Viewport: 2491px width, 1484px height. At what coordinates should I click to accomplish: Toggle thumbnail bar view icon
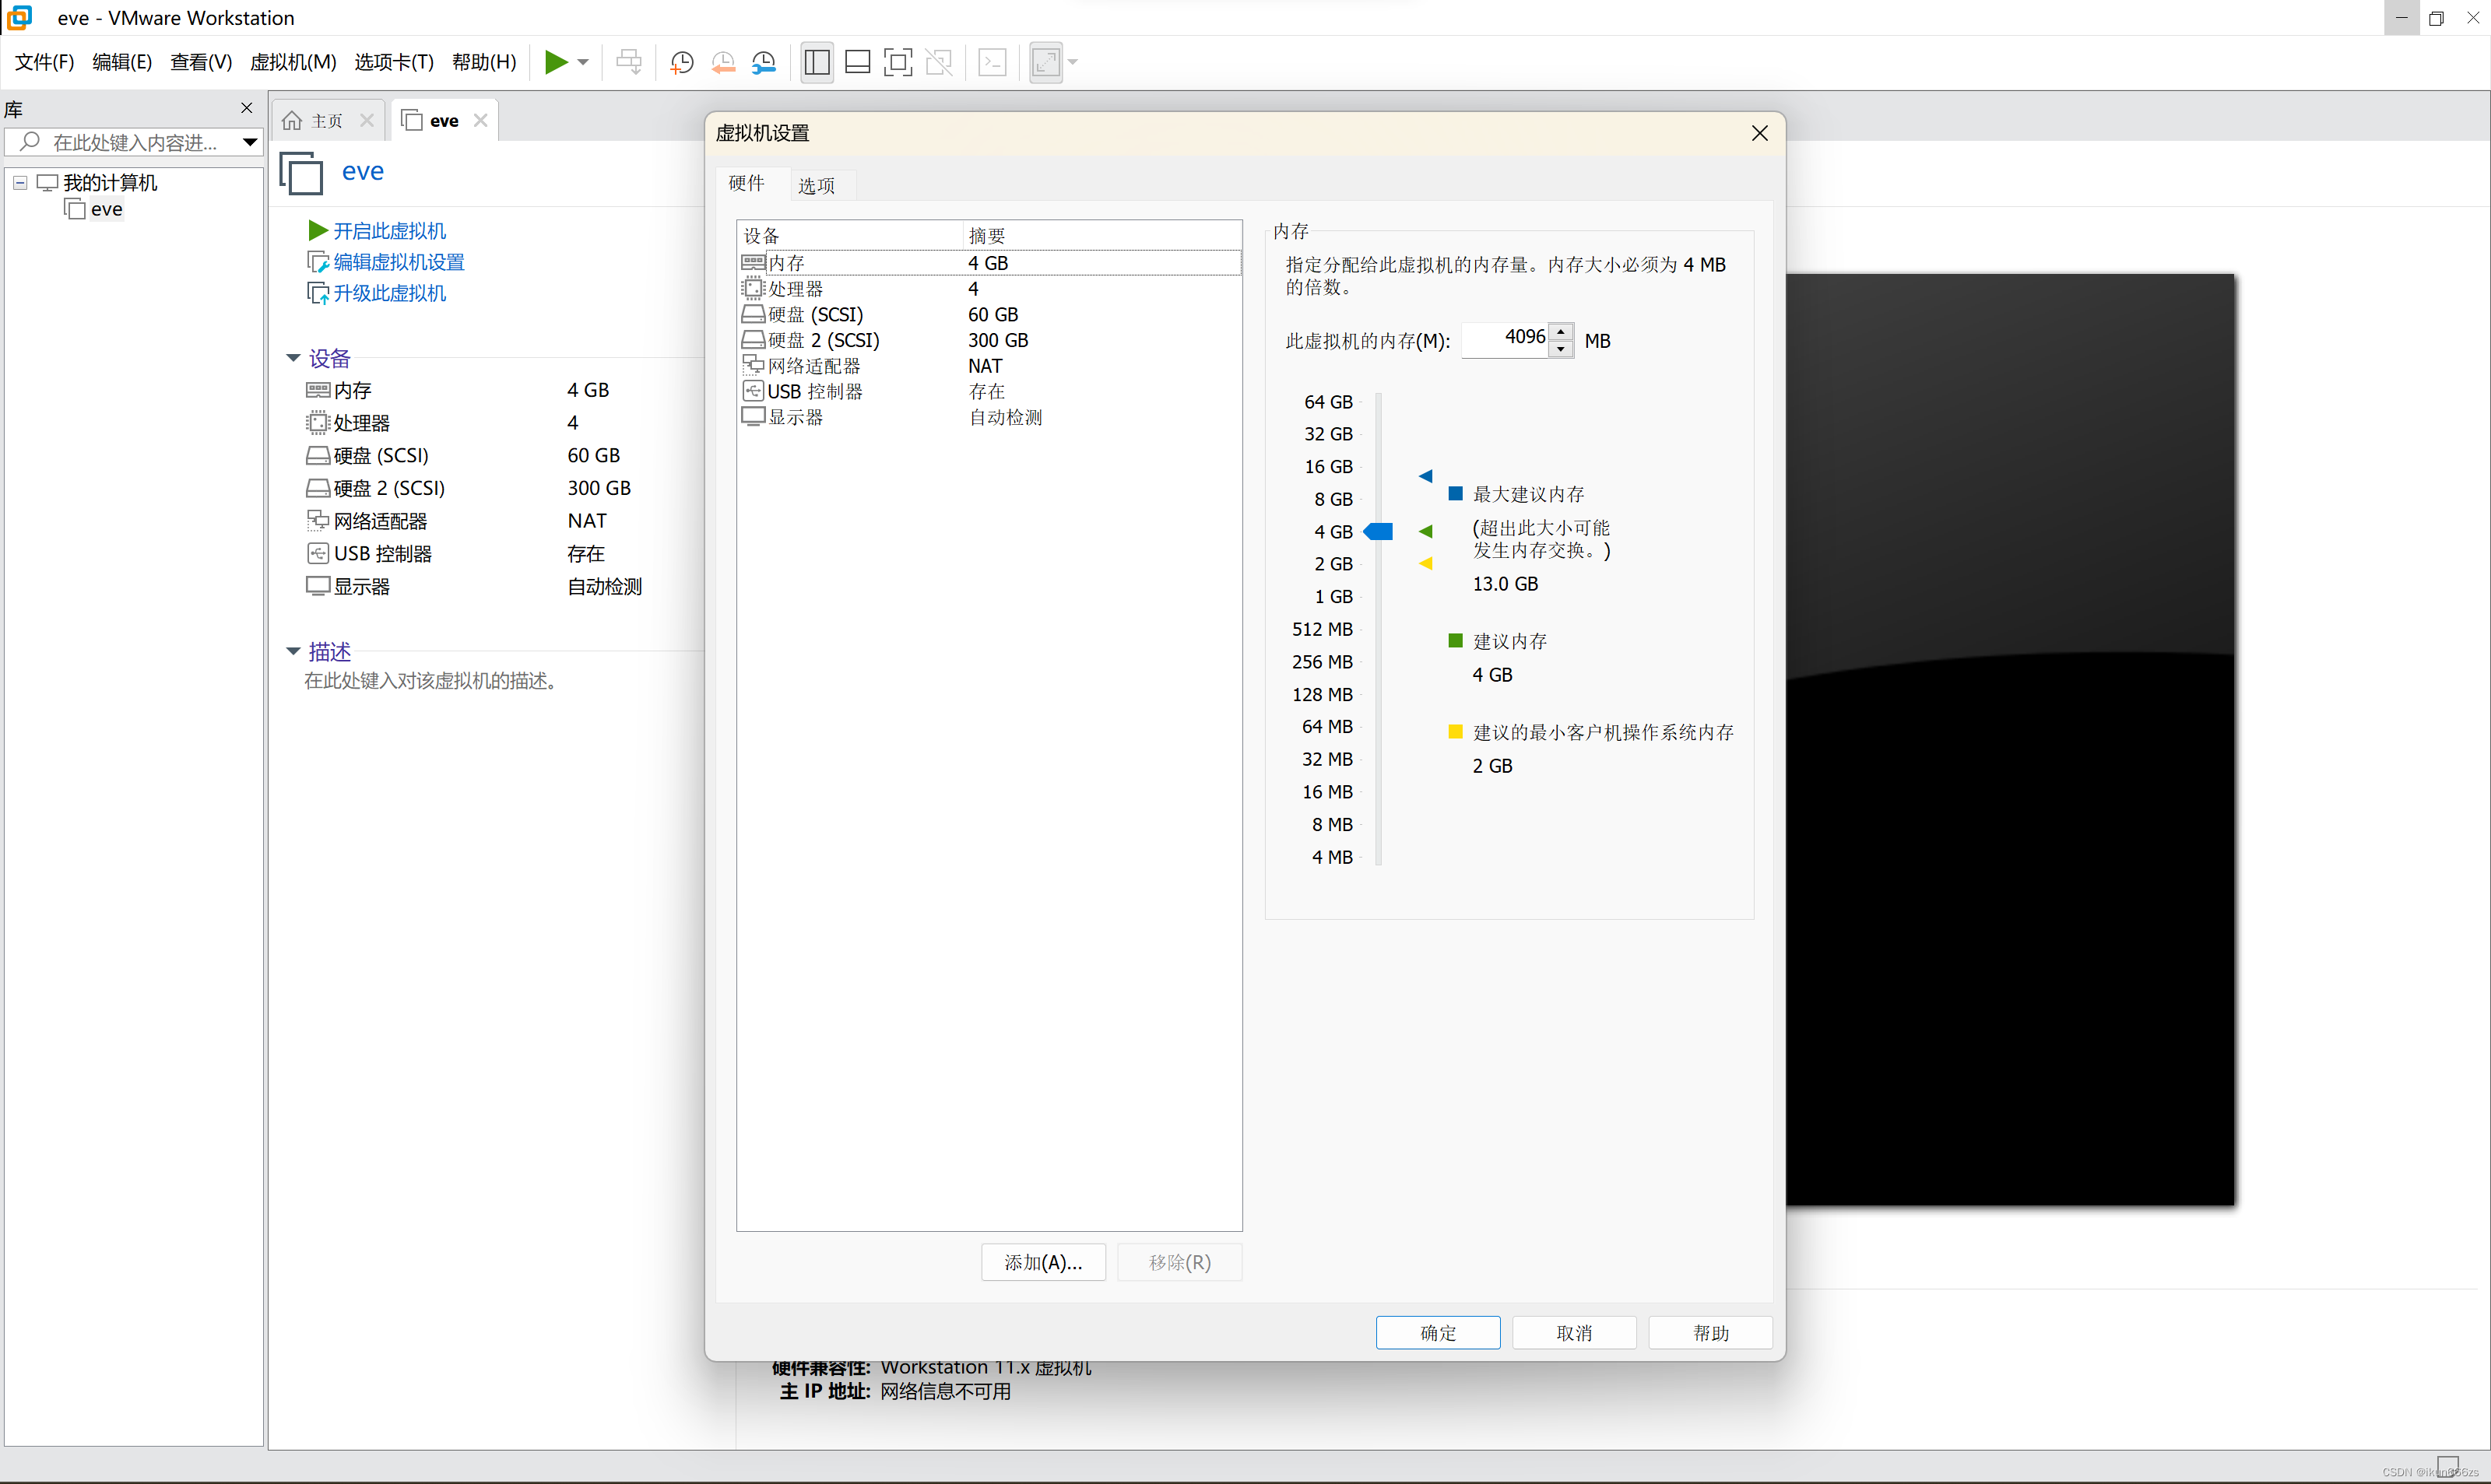point(857,62)
